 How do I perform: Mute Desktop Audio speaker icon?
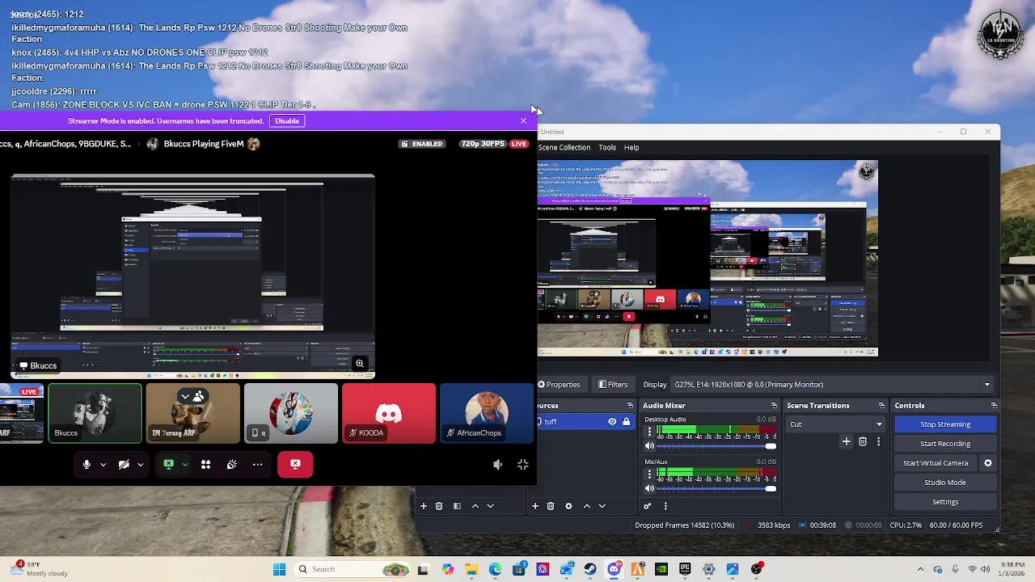(649, 446)
